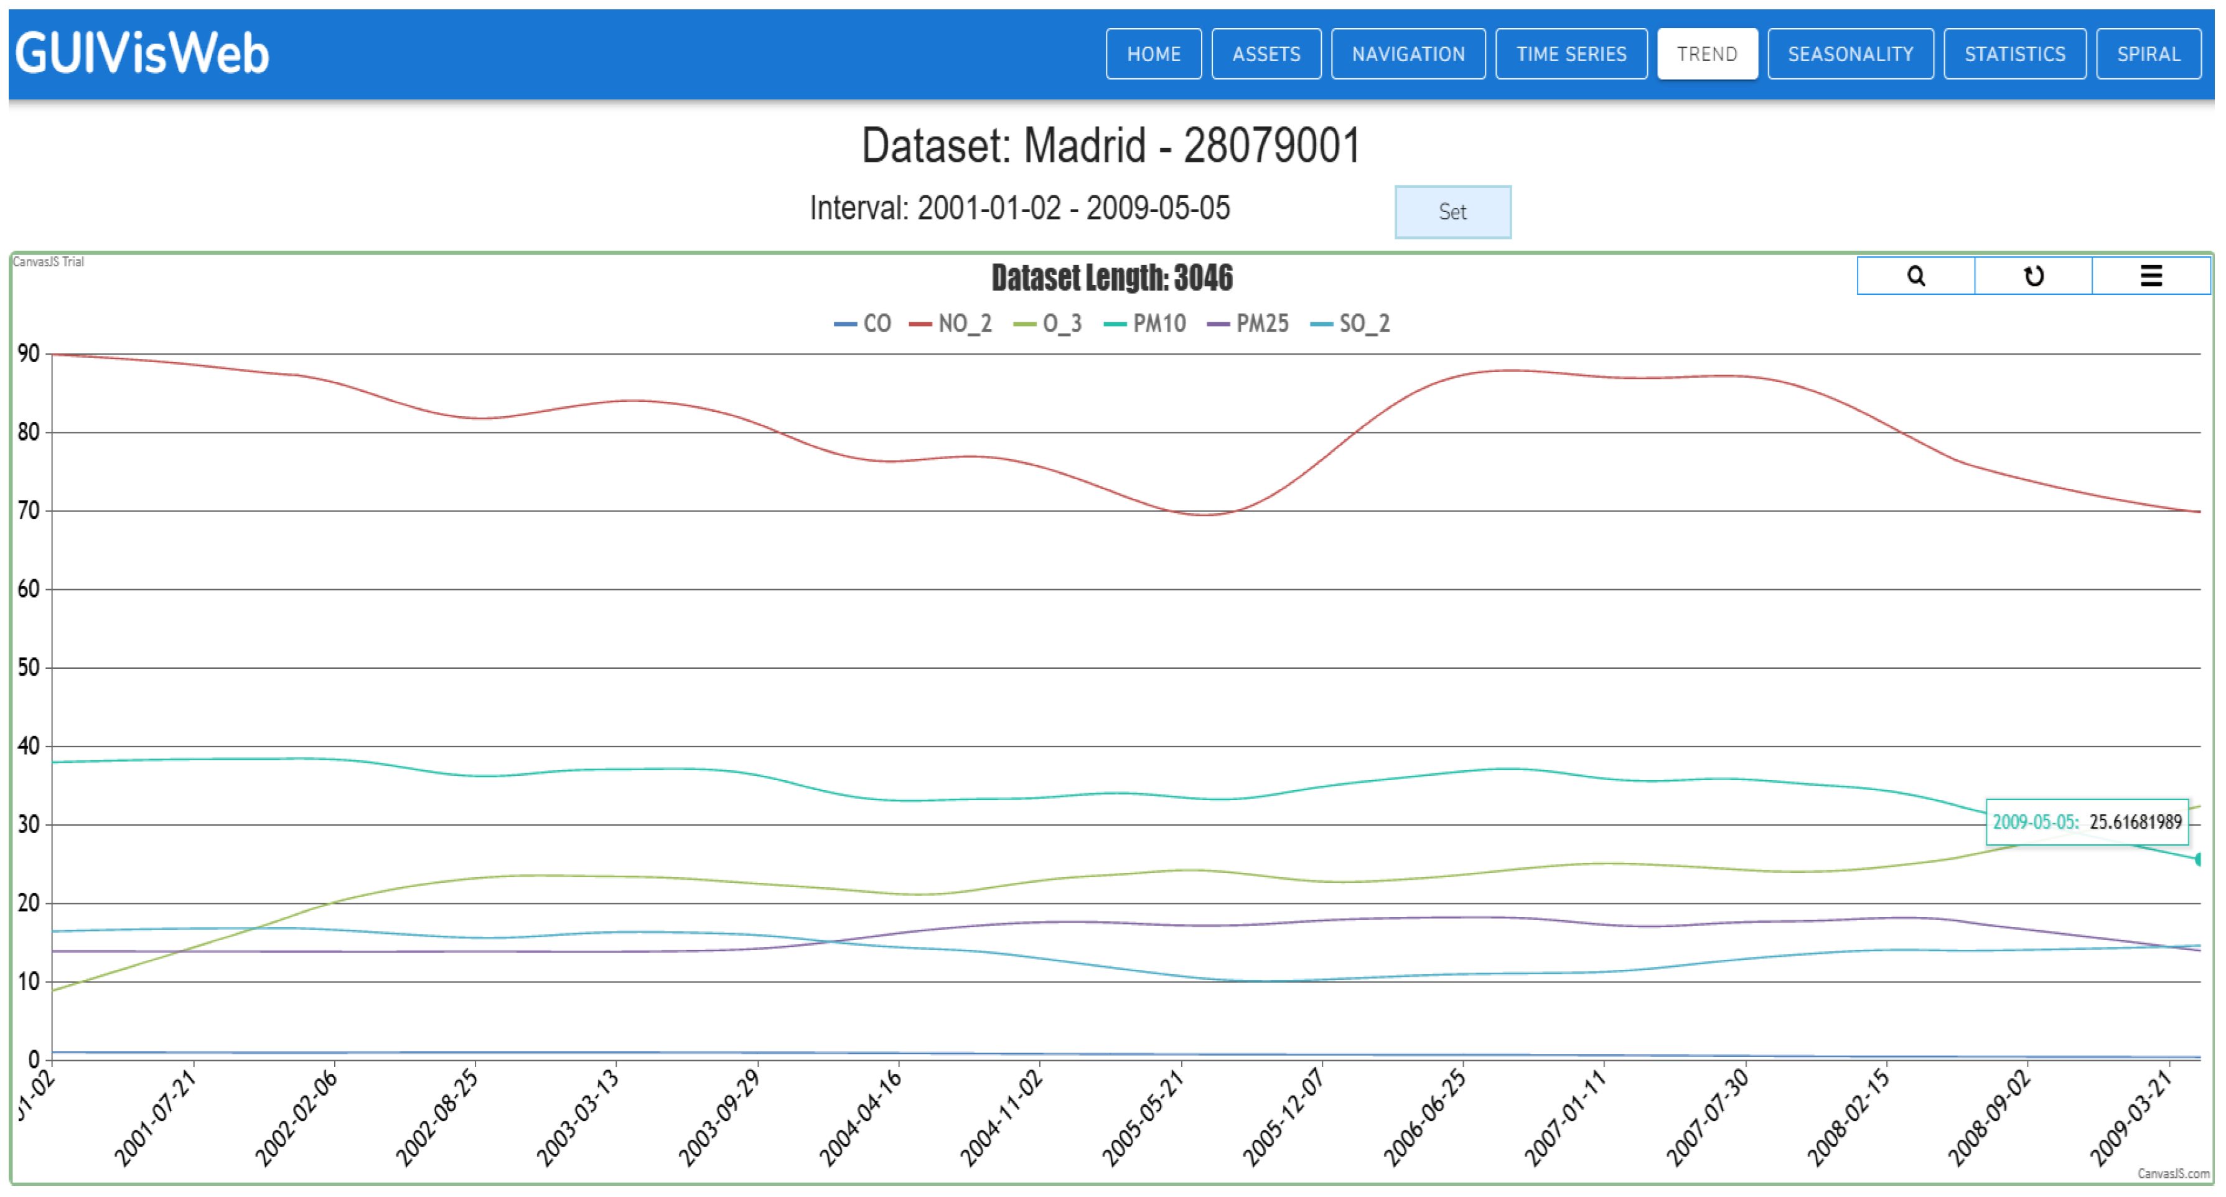This screenshot has height=1197, width=2226.
Task: Open the chart hamburger menu icon
Action: (2151, 276)
